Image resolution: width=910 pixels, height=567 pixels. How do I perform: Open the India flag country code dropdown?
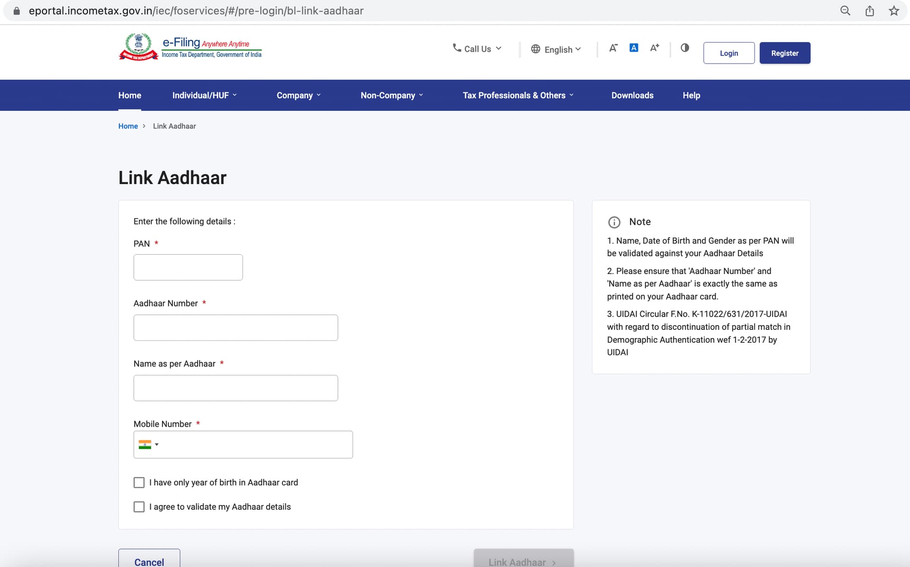click(x=148, y=445)
